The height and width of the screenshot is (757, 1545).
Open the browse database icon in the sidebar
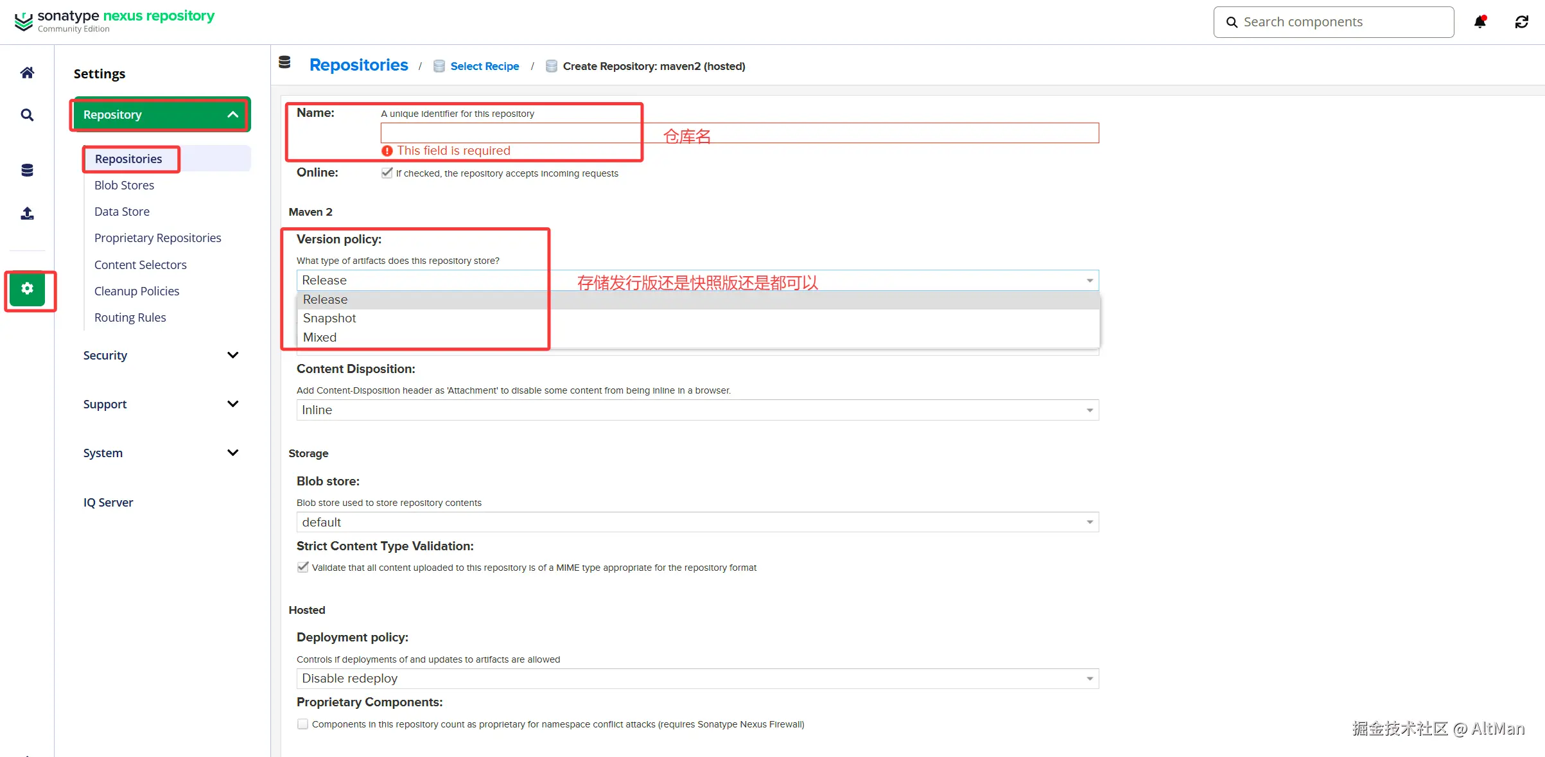(x=27, y=170)
